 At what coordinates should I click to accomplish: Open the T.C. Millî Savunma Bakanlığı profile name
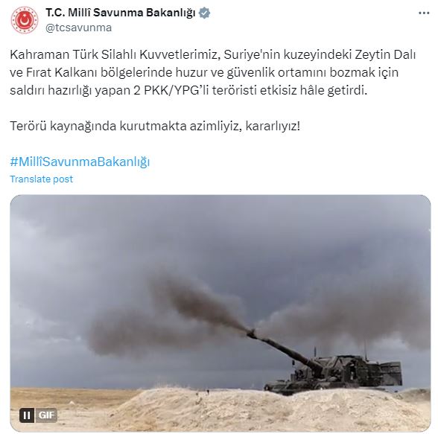point(121,13)
